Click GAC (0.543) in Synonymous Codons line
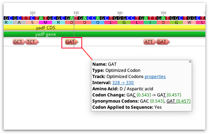This screenshot has height=134, width=209. point(152,101)
